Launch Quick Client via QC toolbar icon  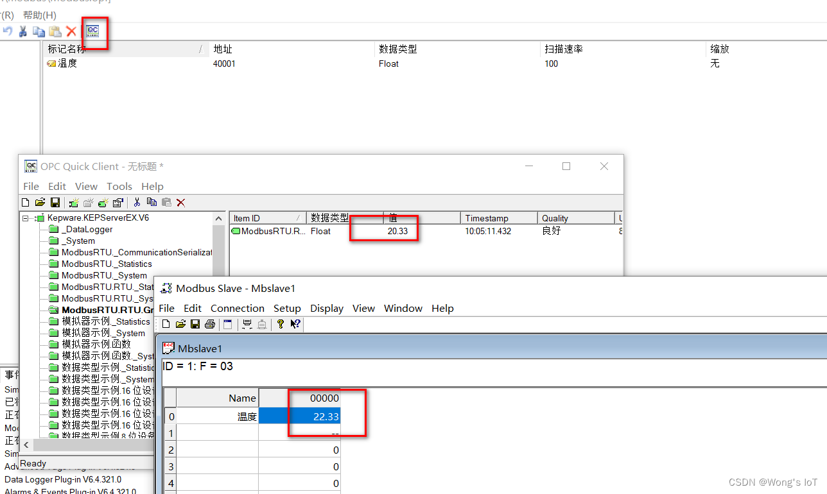92,31
